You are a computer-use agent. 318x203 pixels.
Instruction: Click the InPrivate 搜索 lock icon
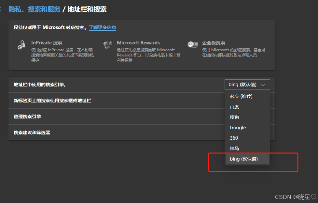pyautogui.click(x=21, y=45)
